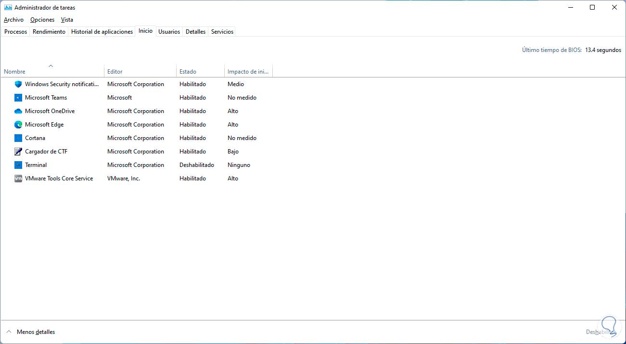Click the No medido value for Teams

pyautogui.click(x=242, y=98)
